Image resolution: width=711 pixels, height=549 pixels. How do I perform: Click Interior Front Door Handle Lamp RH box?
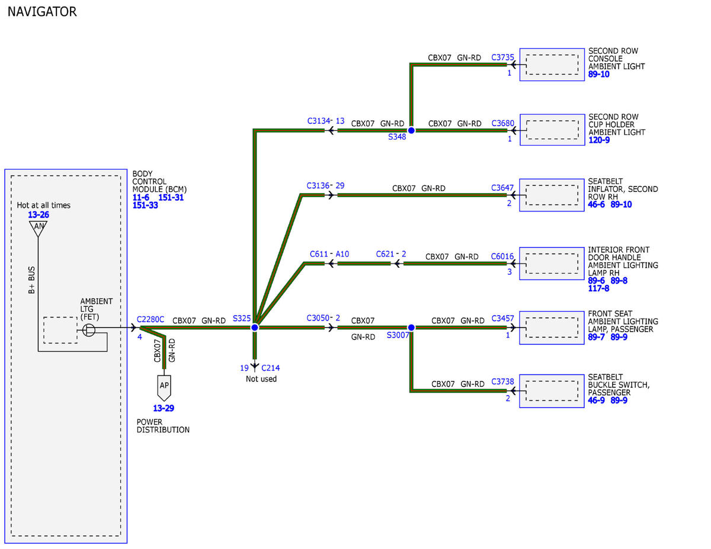point(552,264)
